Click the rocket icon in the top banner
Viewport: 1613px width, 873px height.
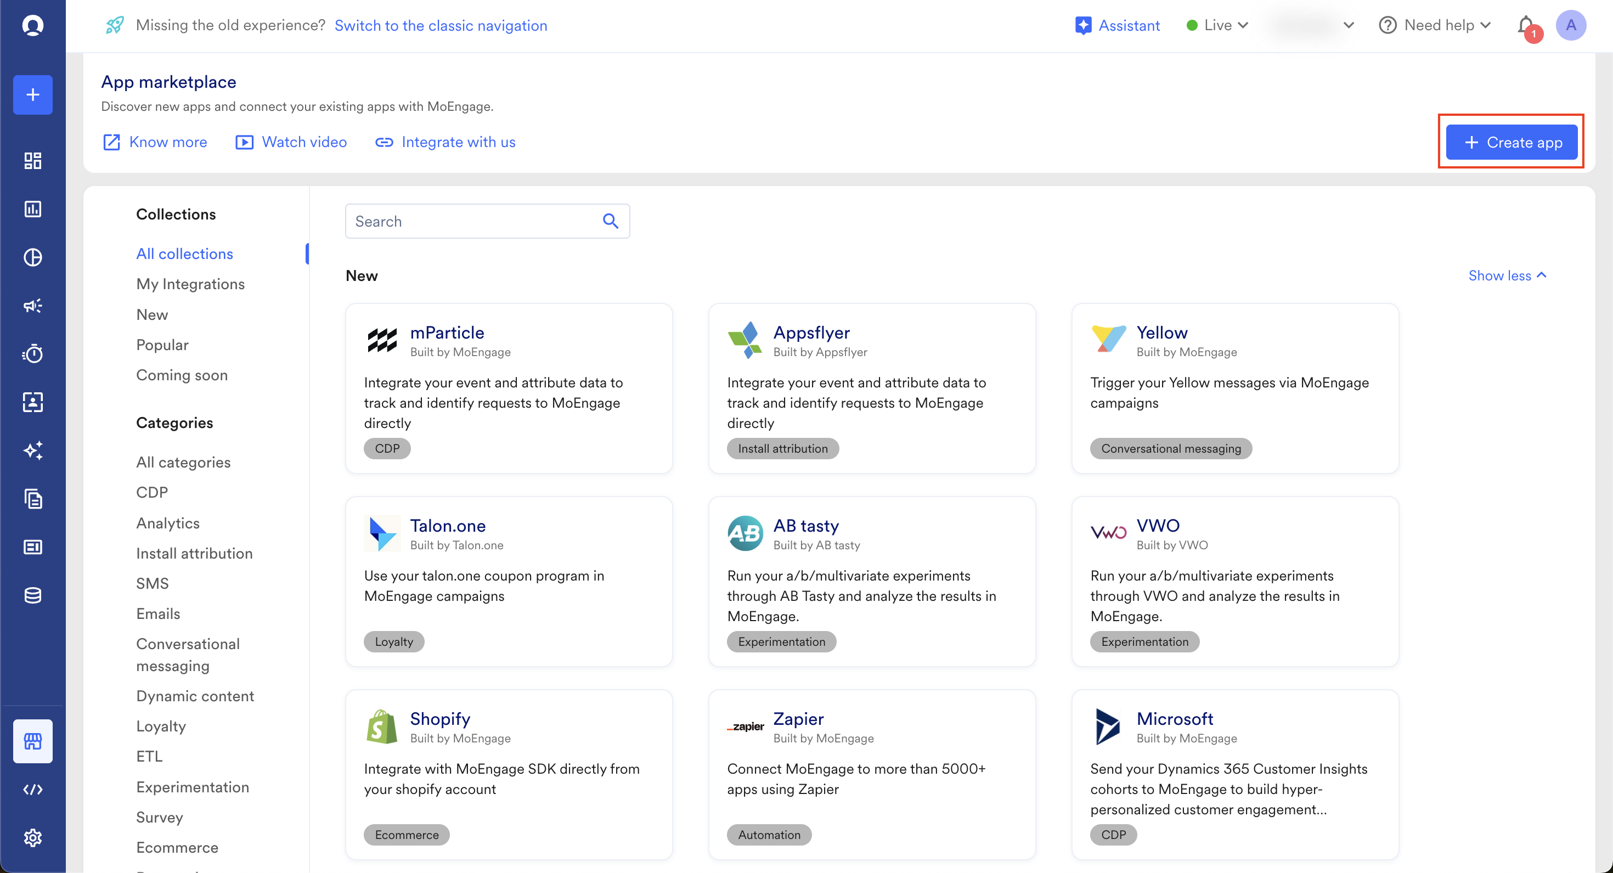(x=115, y=25)
